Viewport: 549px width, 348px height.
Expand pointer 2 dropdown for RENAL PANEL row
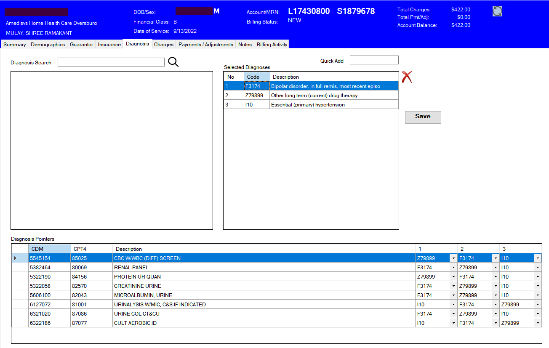[496, 268]
